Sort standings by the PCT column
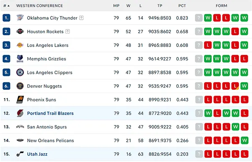This screenshot has height=162, width=252. point(182,6)
